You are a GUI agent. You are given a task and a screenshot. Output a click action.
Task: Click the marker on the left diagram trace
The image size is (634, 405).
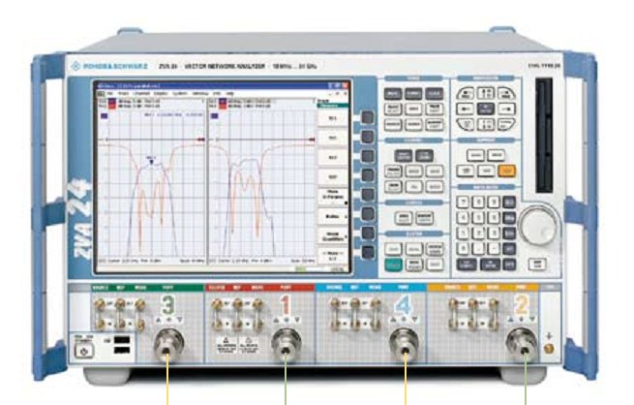pos(151,161)
